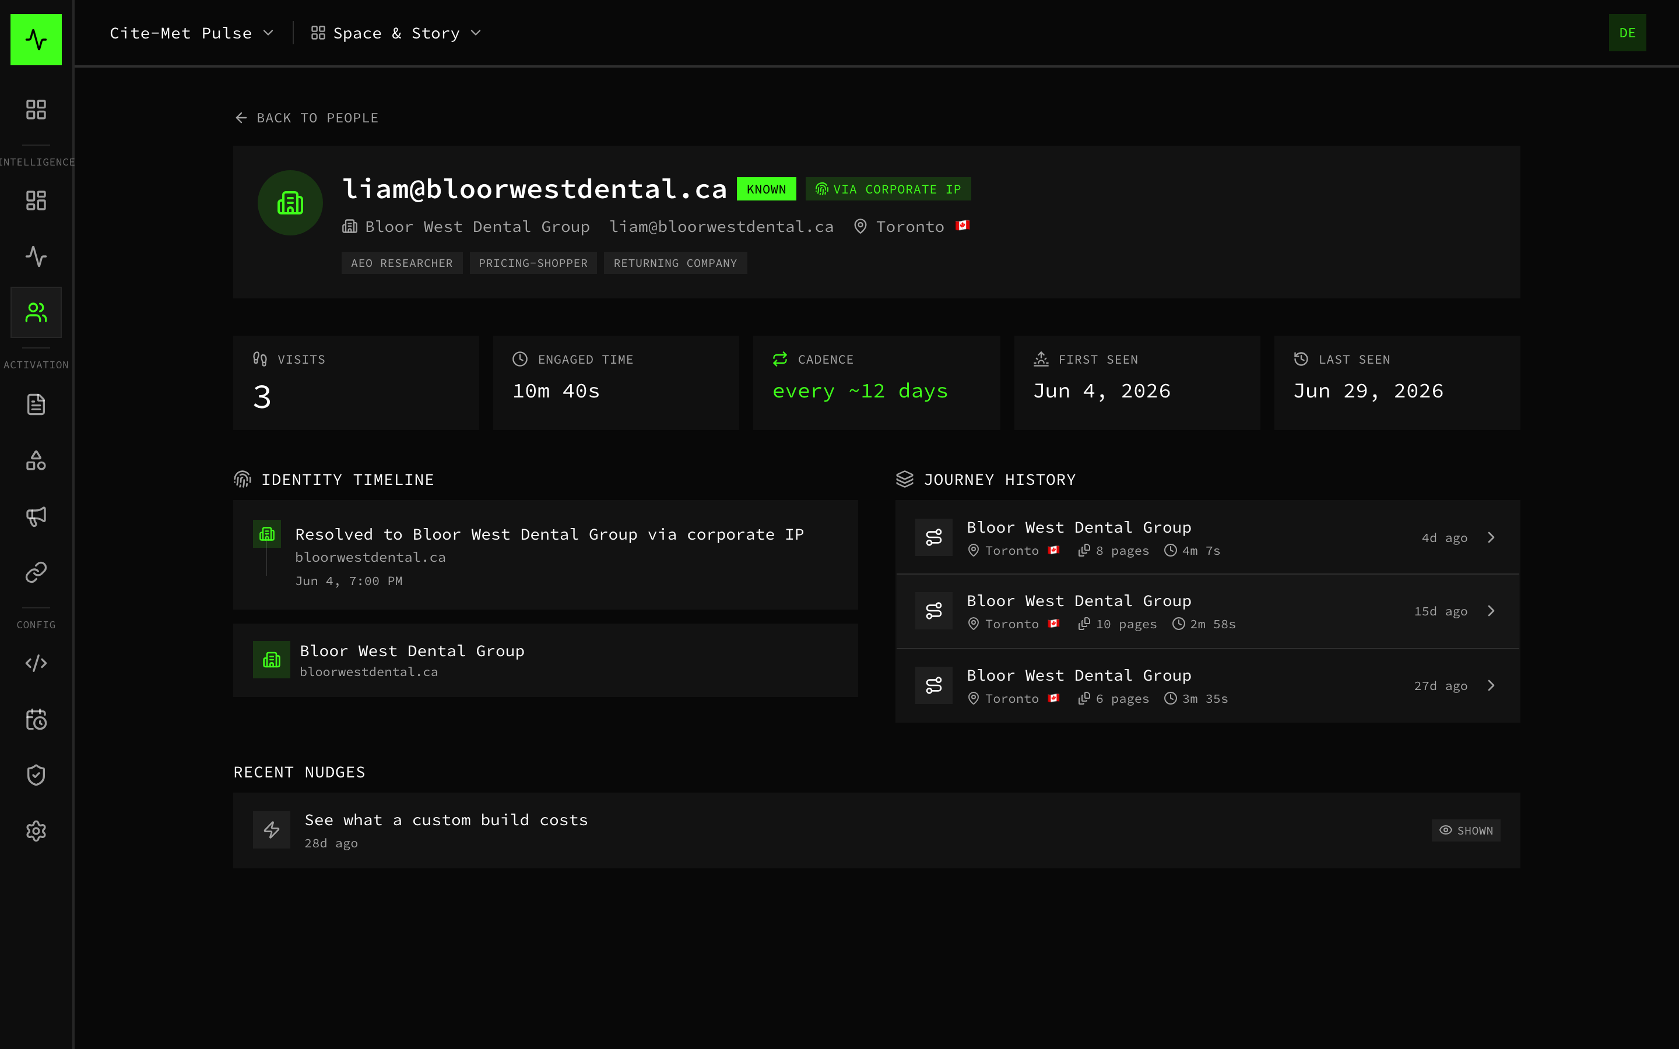Click the building avatar in profile header
This screenshot has width=1679, height=1049.
[290, 203]
